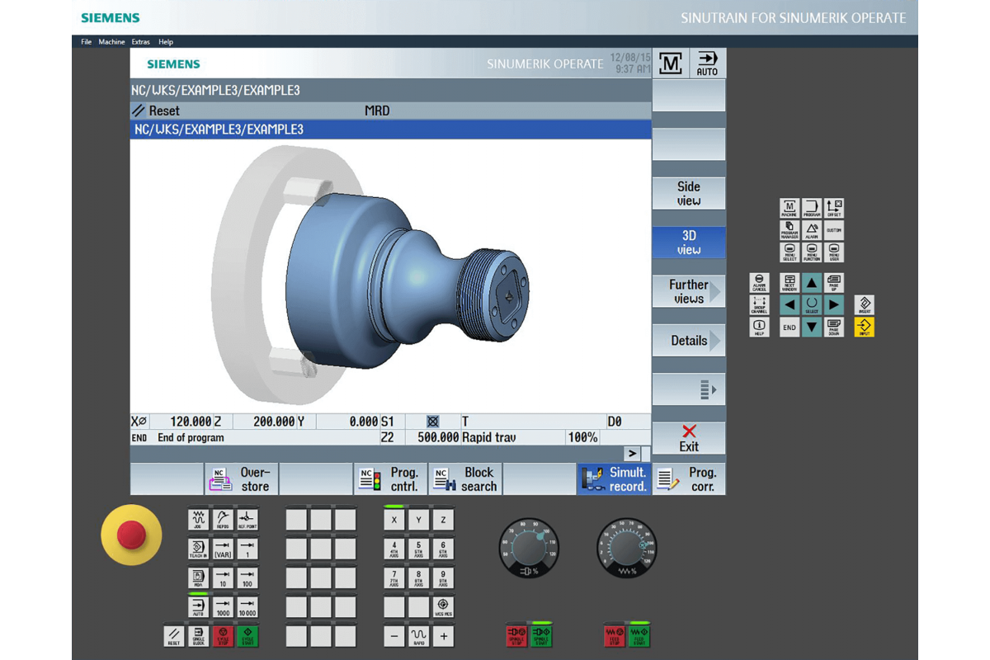Open the Machine menu
Image resolution: width=990 pixels, height=660 pixels.
tap(111, 42)
